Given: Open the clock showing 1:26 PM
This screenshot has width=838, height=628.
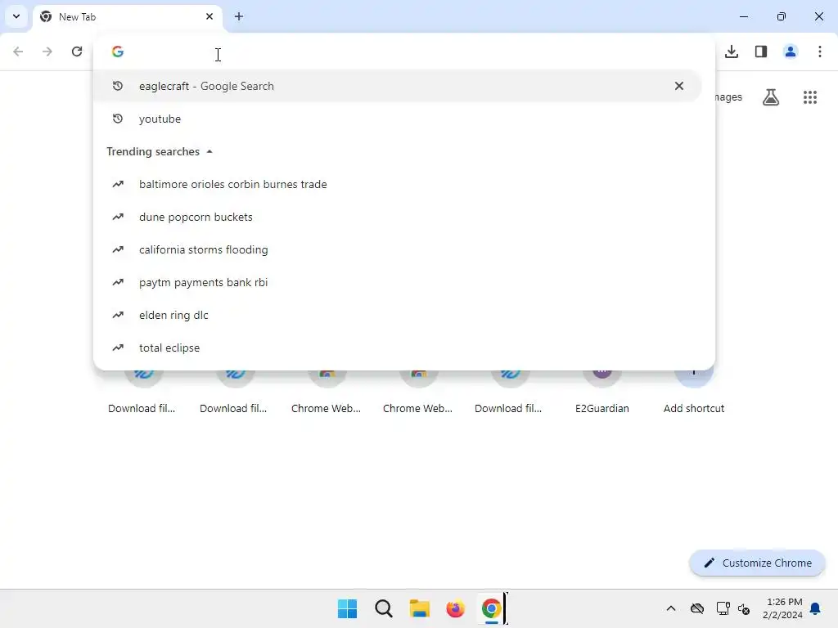Looking at the screenshot, I should click(783, 608).
